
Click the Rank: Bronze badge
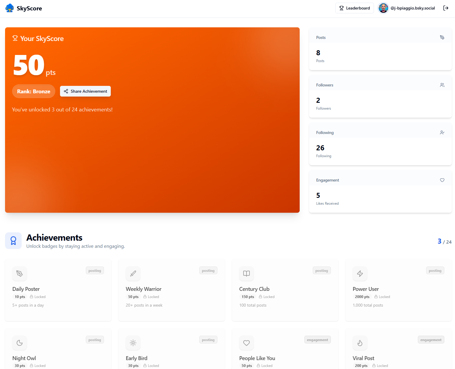34,91
